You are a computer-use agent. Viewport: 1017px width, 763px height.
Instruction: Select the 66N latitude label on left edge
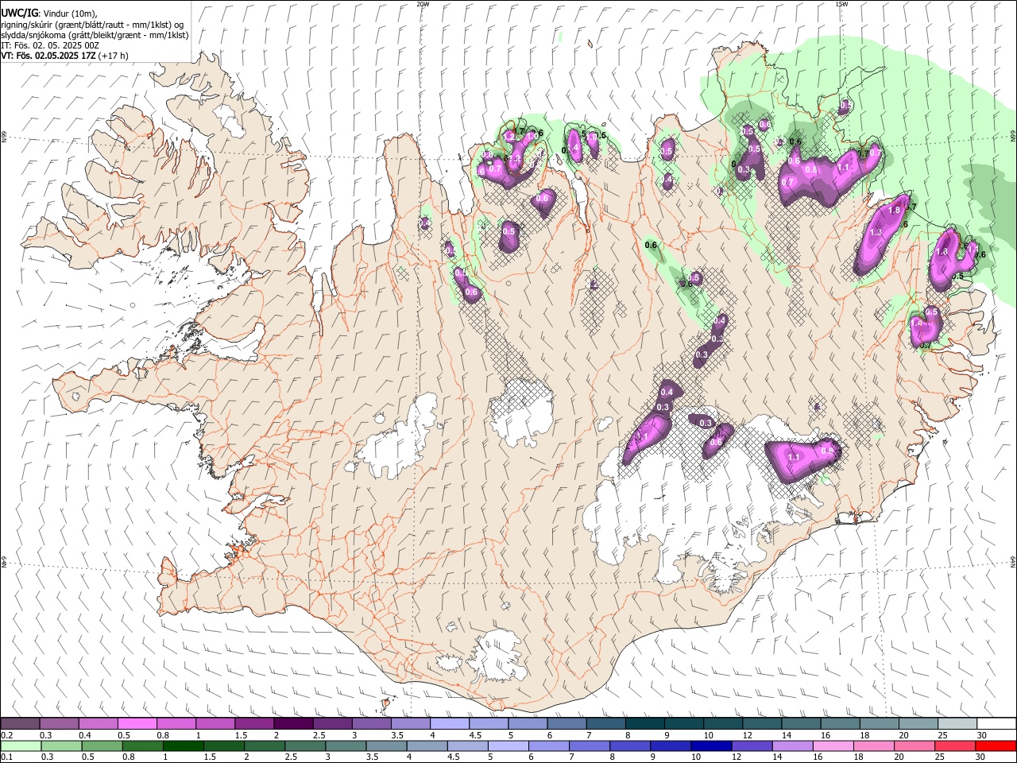pyautogui.click(x=4, y=137)
